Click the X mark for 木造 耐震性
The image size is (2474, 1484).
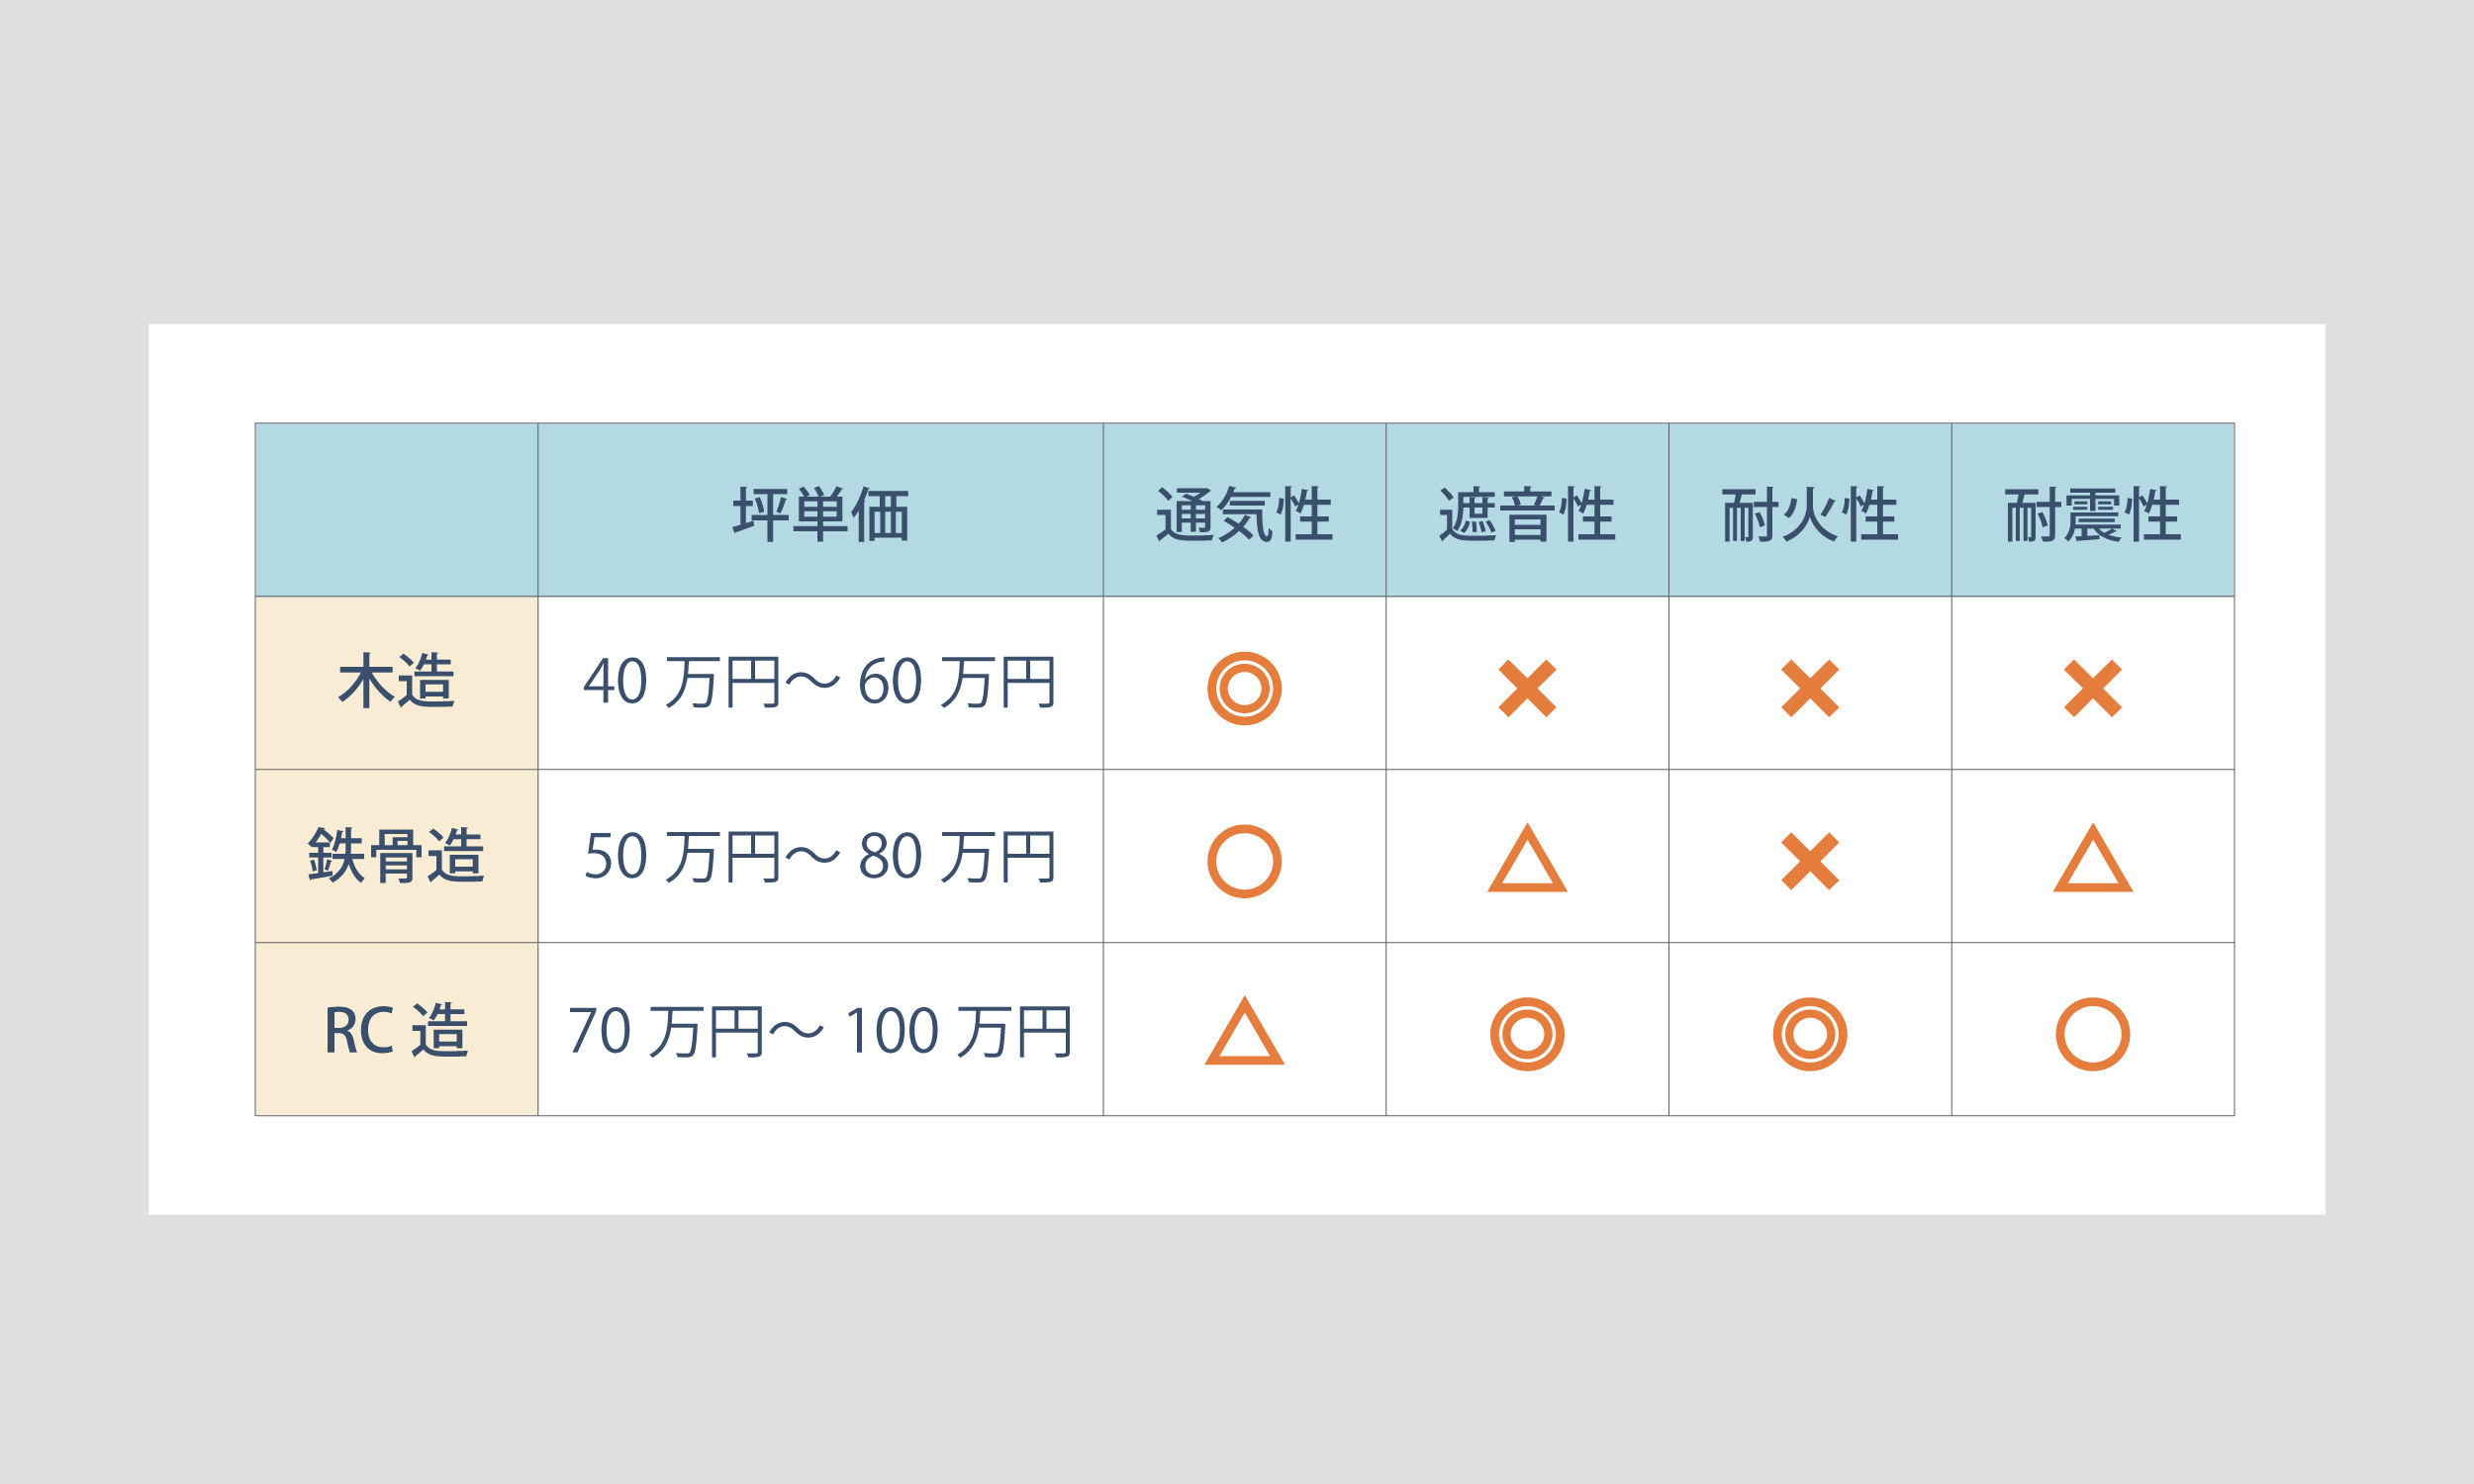(x=2093, y=689)
